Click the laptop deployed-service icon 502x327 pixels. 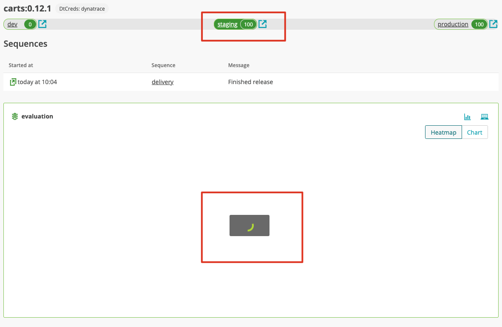click(484, 116)
